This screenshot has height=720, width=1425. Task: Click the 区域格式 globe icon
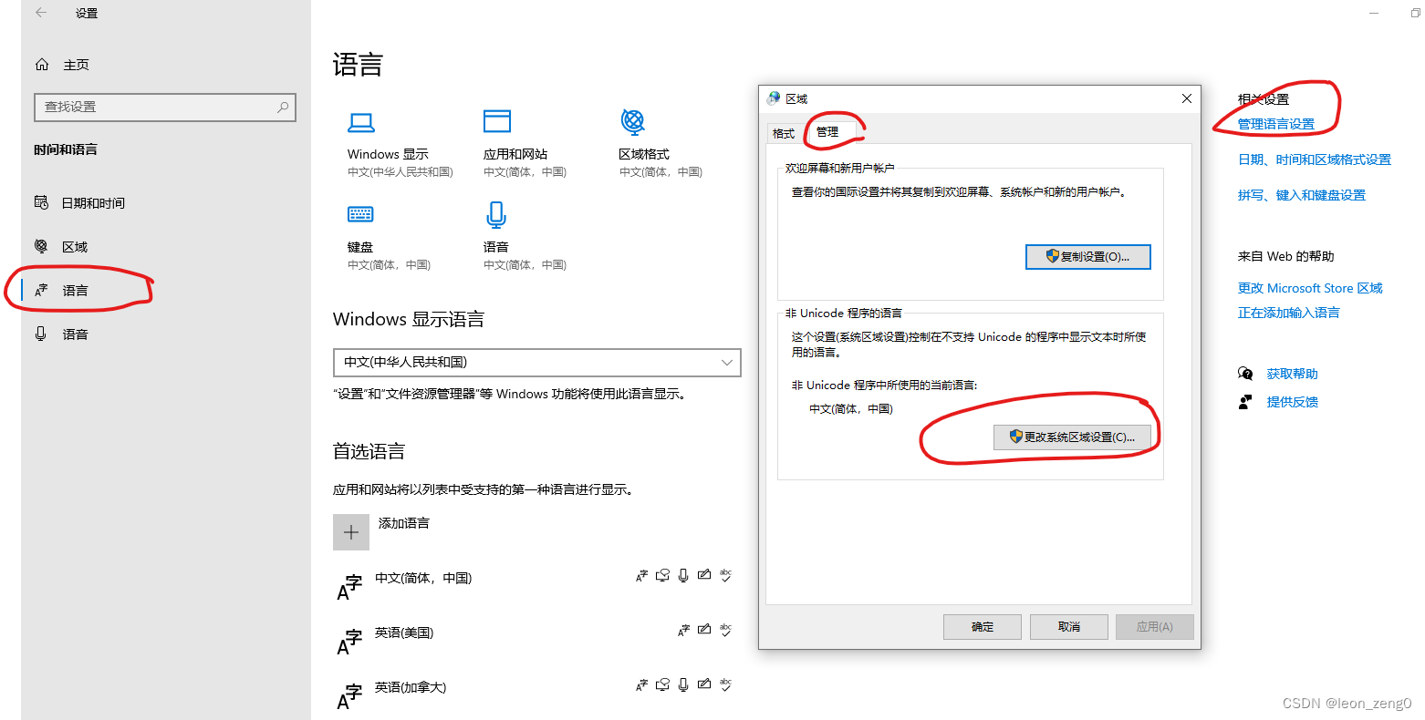pos(632,121)
